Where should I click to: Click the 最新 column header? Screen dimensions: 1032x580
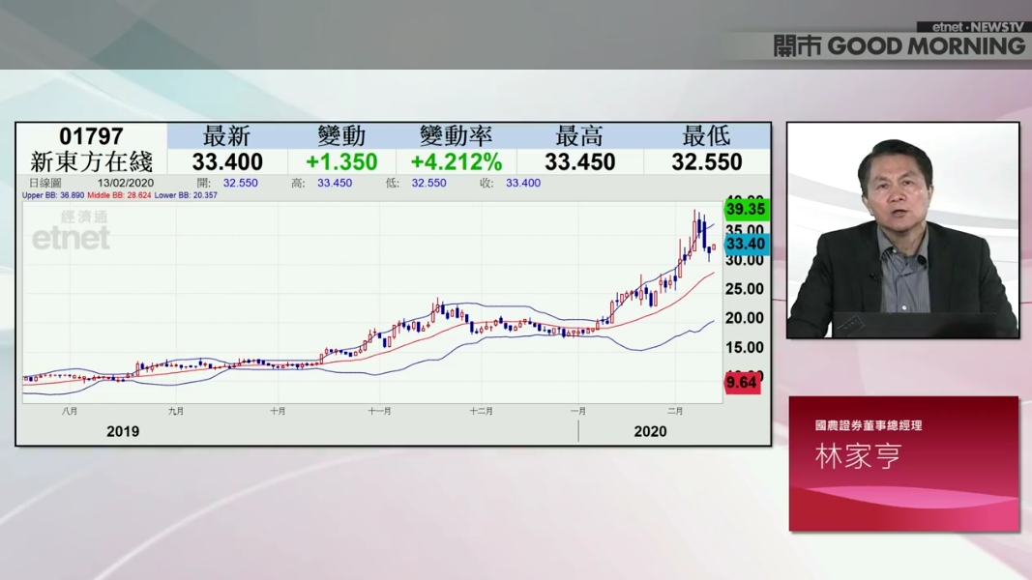(x=226, y=136)
